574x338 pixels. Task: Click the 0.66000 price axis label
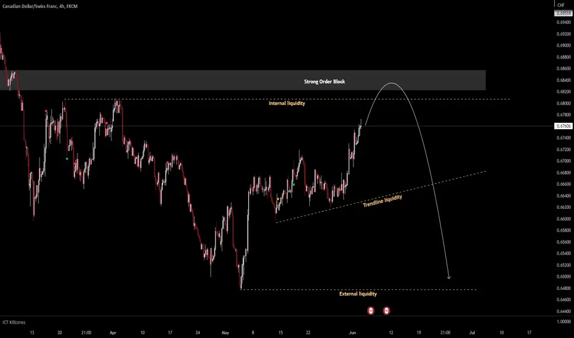tap(564, 219)
